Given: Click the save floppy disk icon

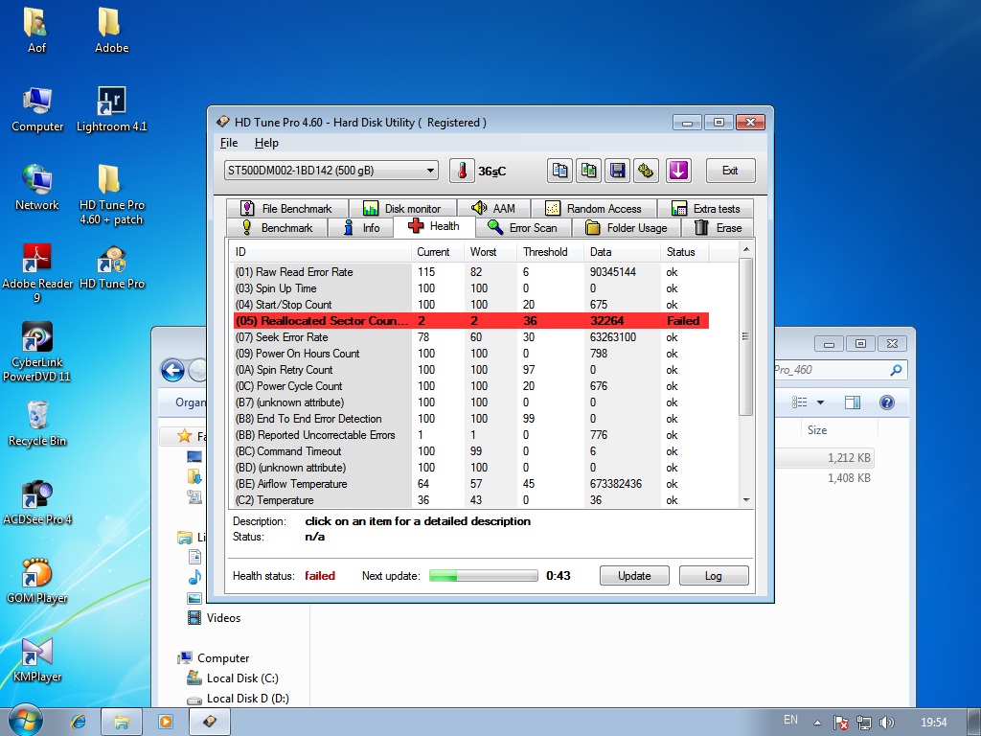Looking at the screenshot, I should pos(618,171).
